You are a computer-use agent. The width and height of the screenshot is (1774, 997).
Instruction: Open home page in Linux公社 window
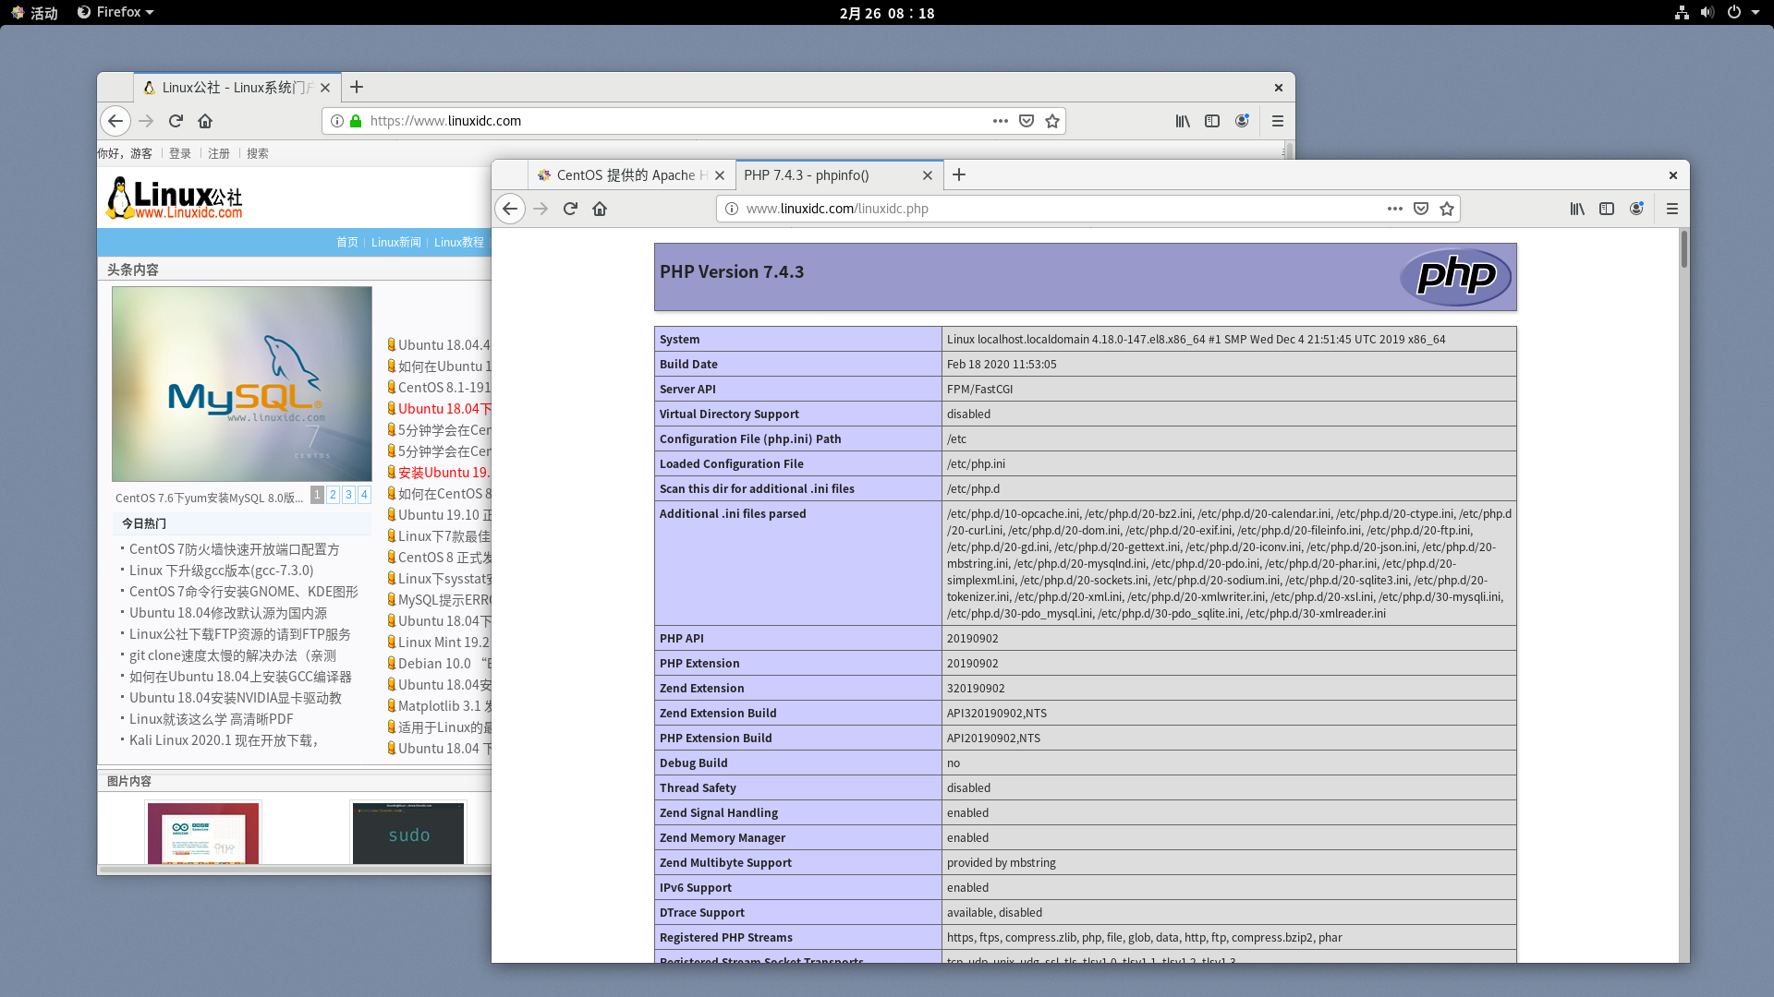(205, 121)
